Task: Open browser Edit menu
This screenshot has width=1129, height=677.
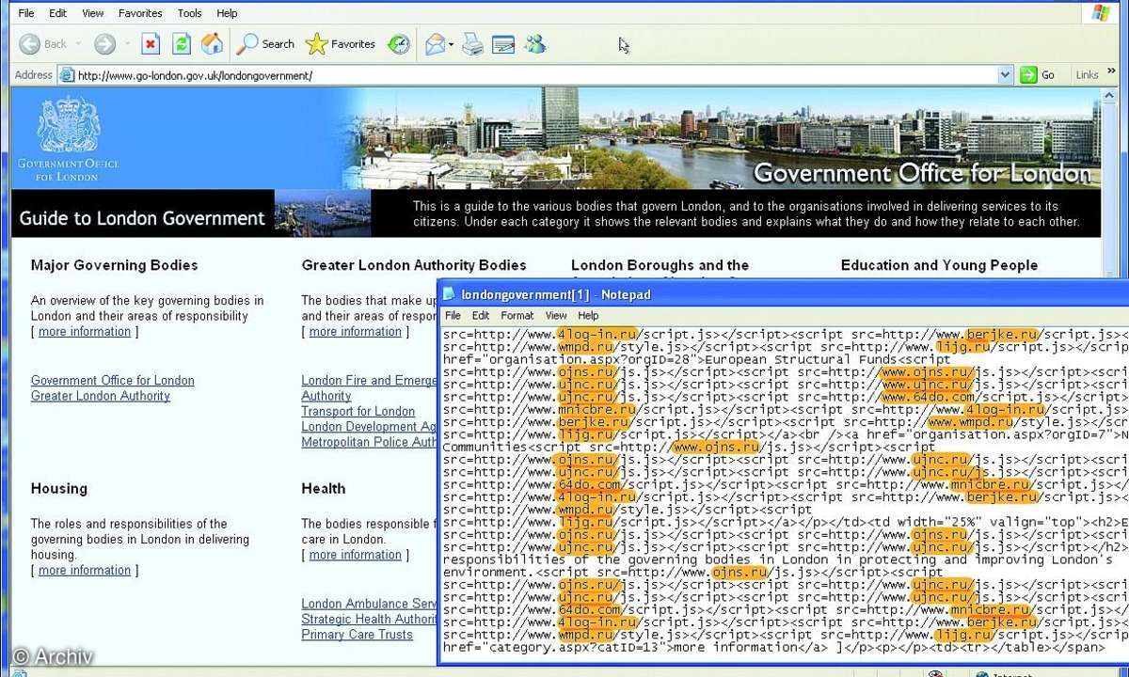Action: click(58, 13)
